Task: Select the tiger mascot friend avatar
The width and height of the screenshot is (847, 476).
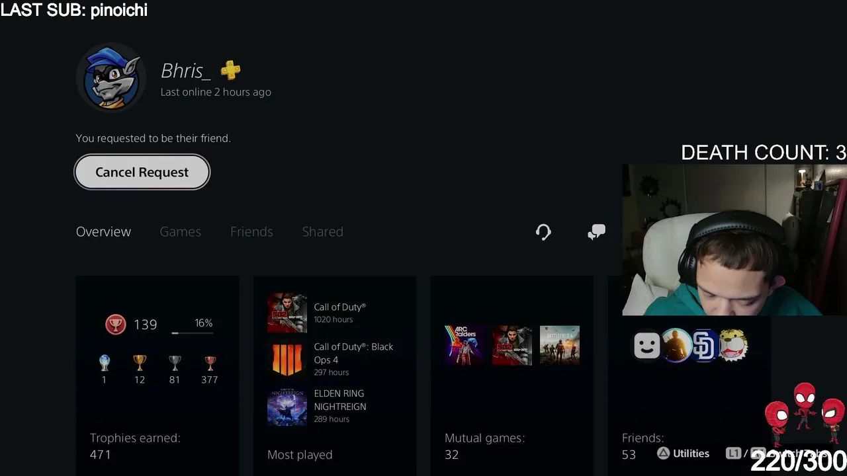Action: point(733,345)
